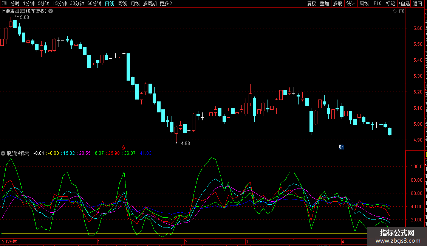
Task: Click the 5.68 high price label
Action: pyautogui.click(x=25, y=17)
